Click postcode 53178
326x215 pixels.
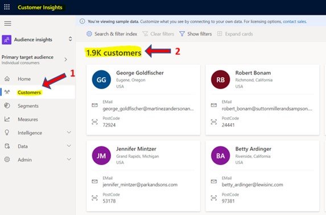click(109, 201)
